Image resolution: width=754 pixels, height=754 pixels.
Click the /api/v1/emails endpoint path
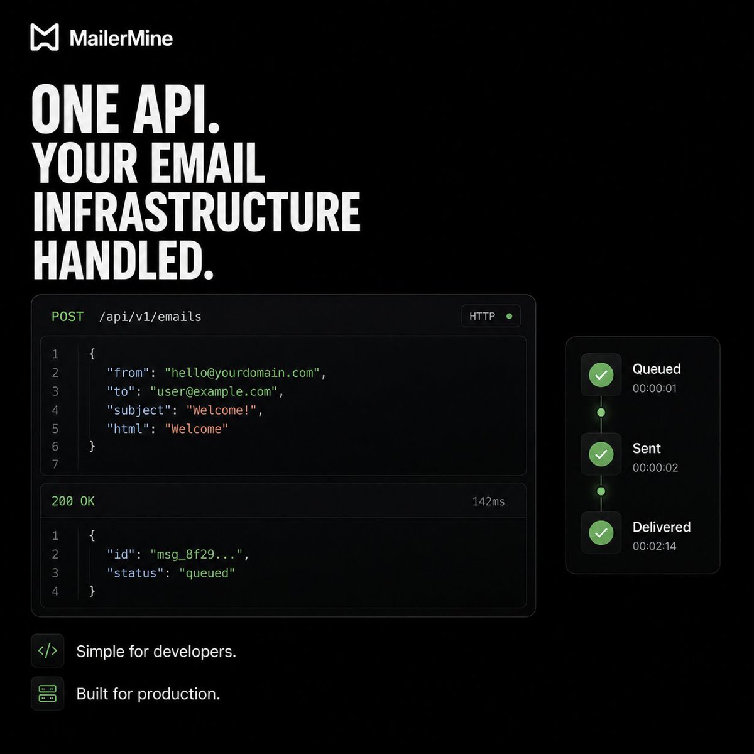pos(150,317)
